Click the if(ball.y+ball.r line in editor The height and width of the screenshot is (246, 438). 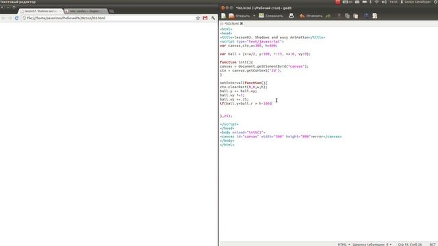coord(246,103)
